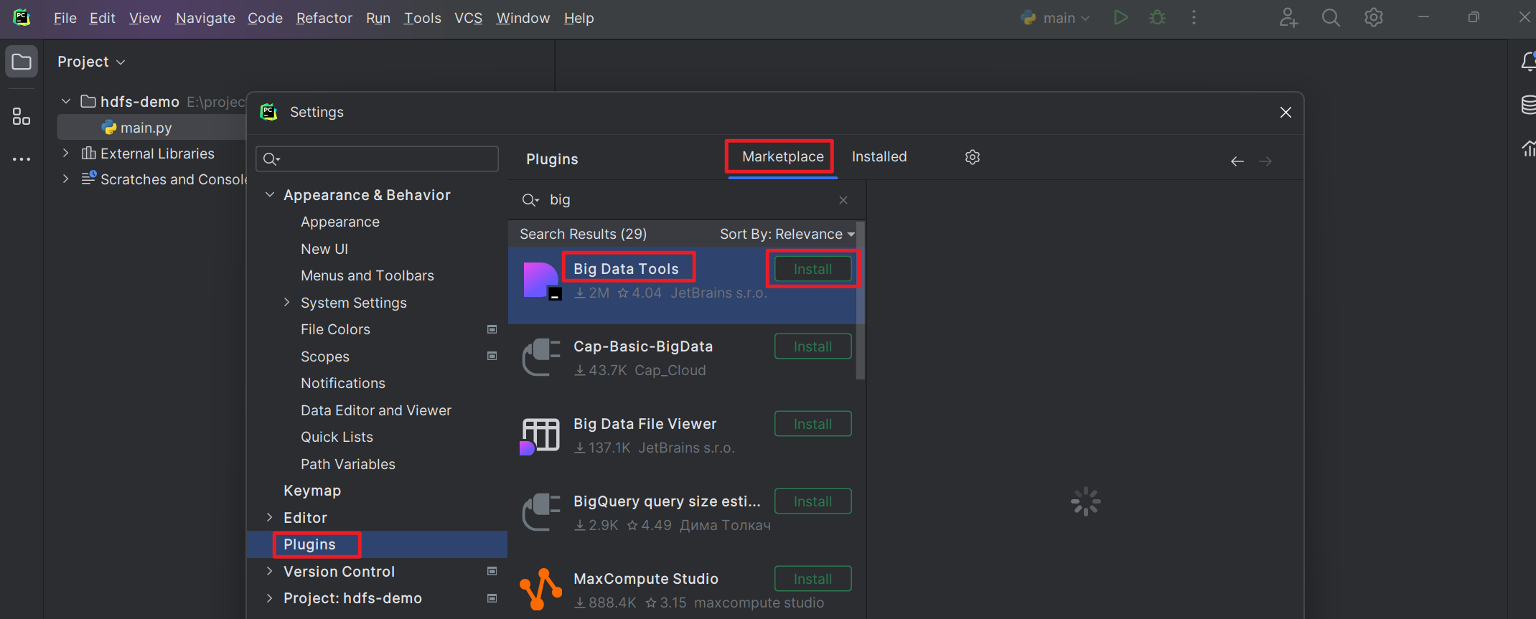Open the toolbar More Actions kebab icon
Viewport: 1536px width, 619px height.
[x=1194, y=18]
